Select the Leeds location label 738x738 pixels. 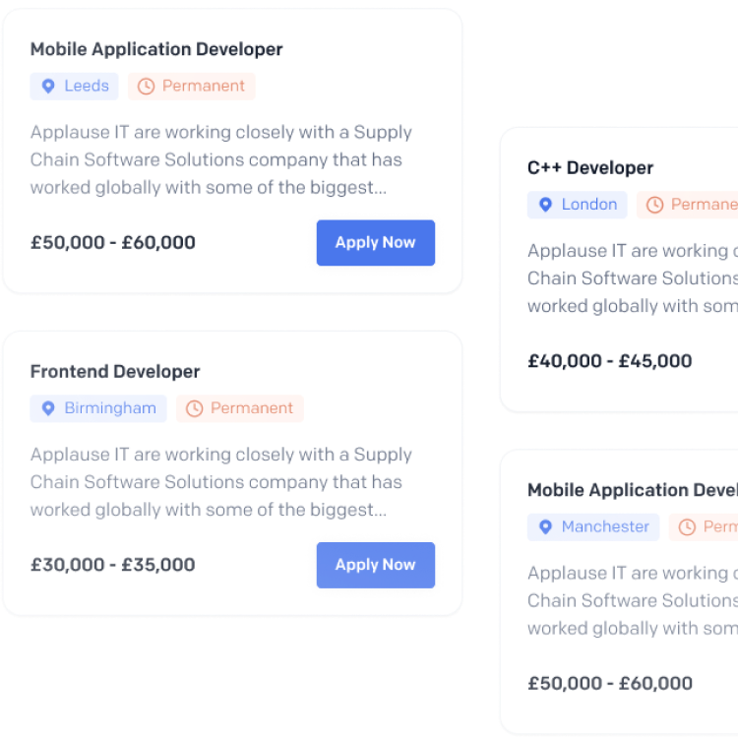pos(87,87)
